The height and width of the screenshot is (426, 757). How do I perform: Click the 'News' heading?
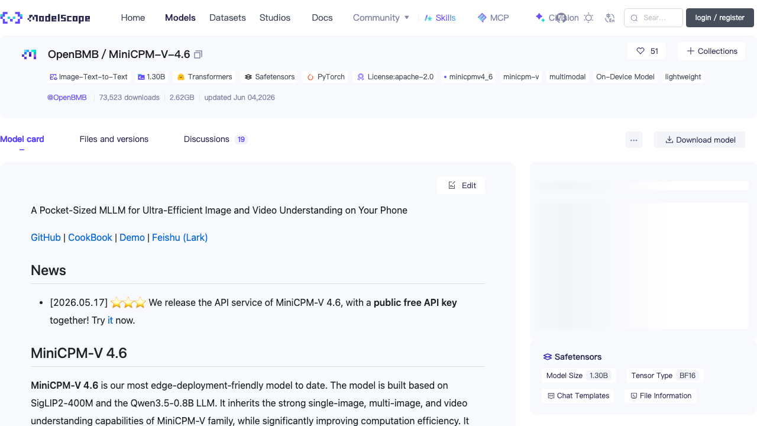pos(48,270)
